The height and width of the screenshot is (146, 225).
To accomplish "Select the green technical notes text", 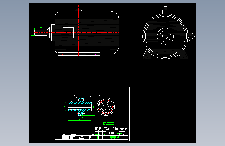I will coord(109,124).
